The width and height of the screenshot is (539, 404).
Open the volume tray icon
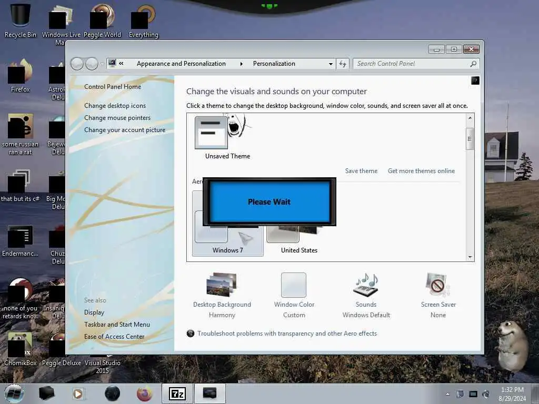pos(486,394)
